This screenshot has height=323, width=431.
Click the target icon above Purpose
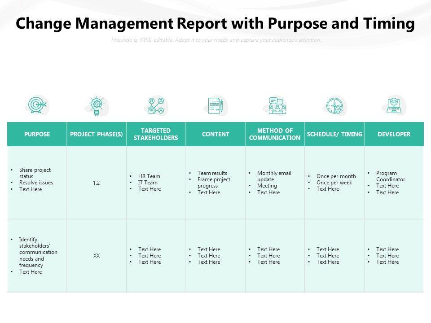(x=37, y=105)
